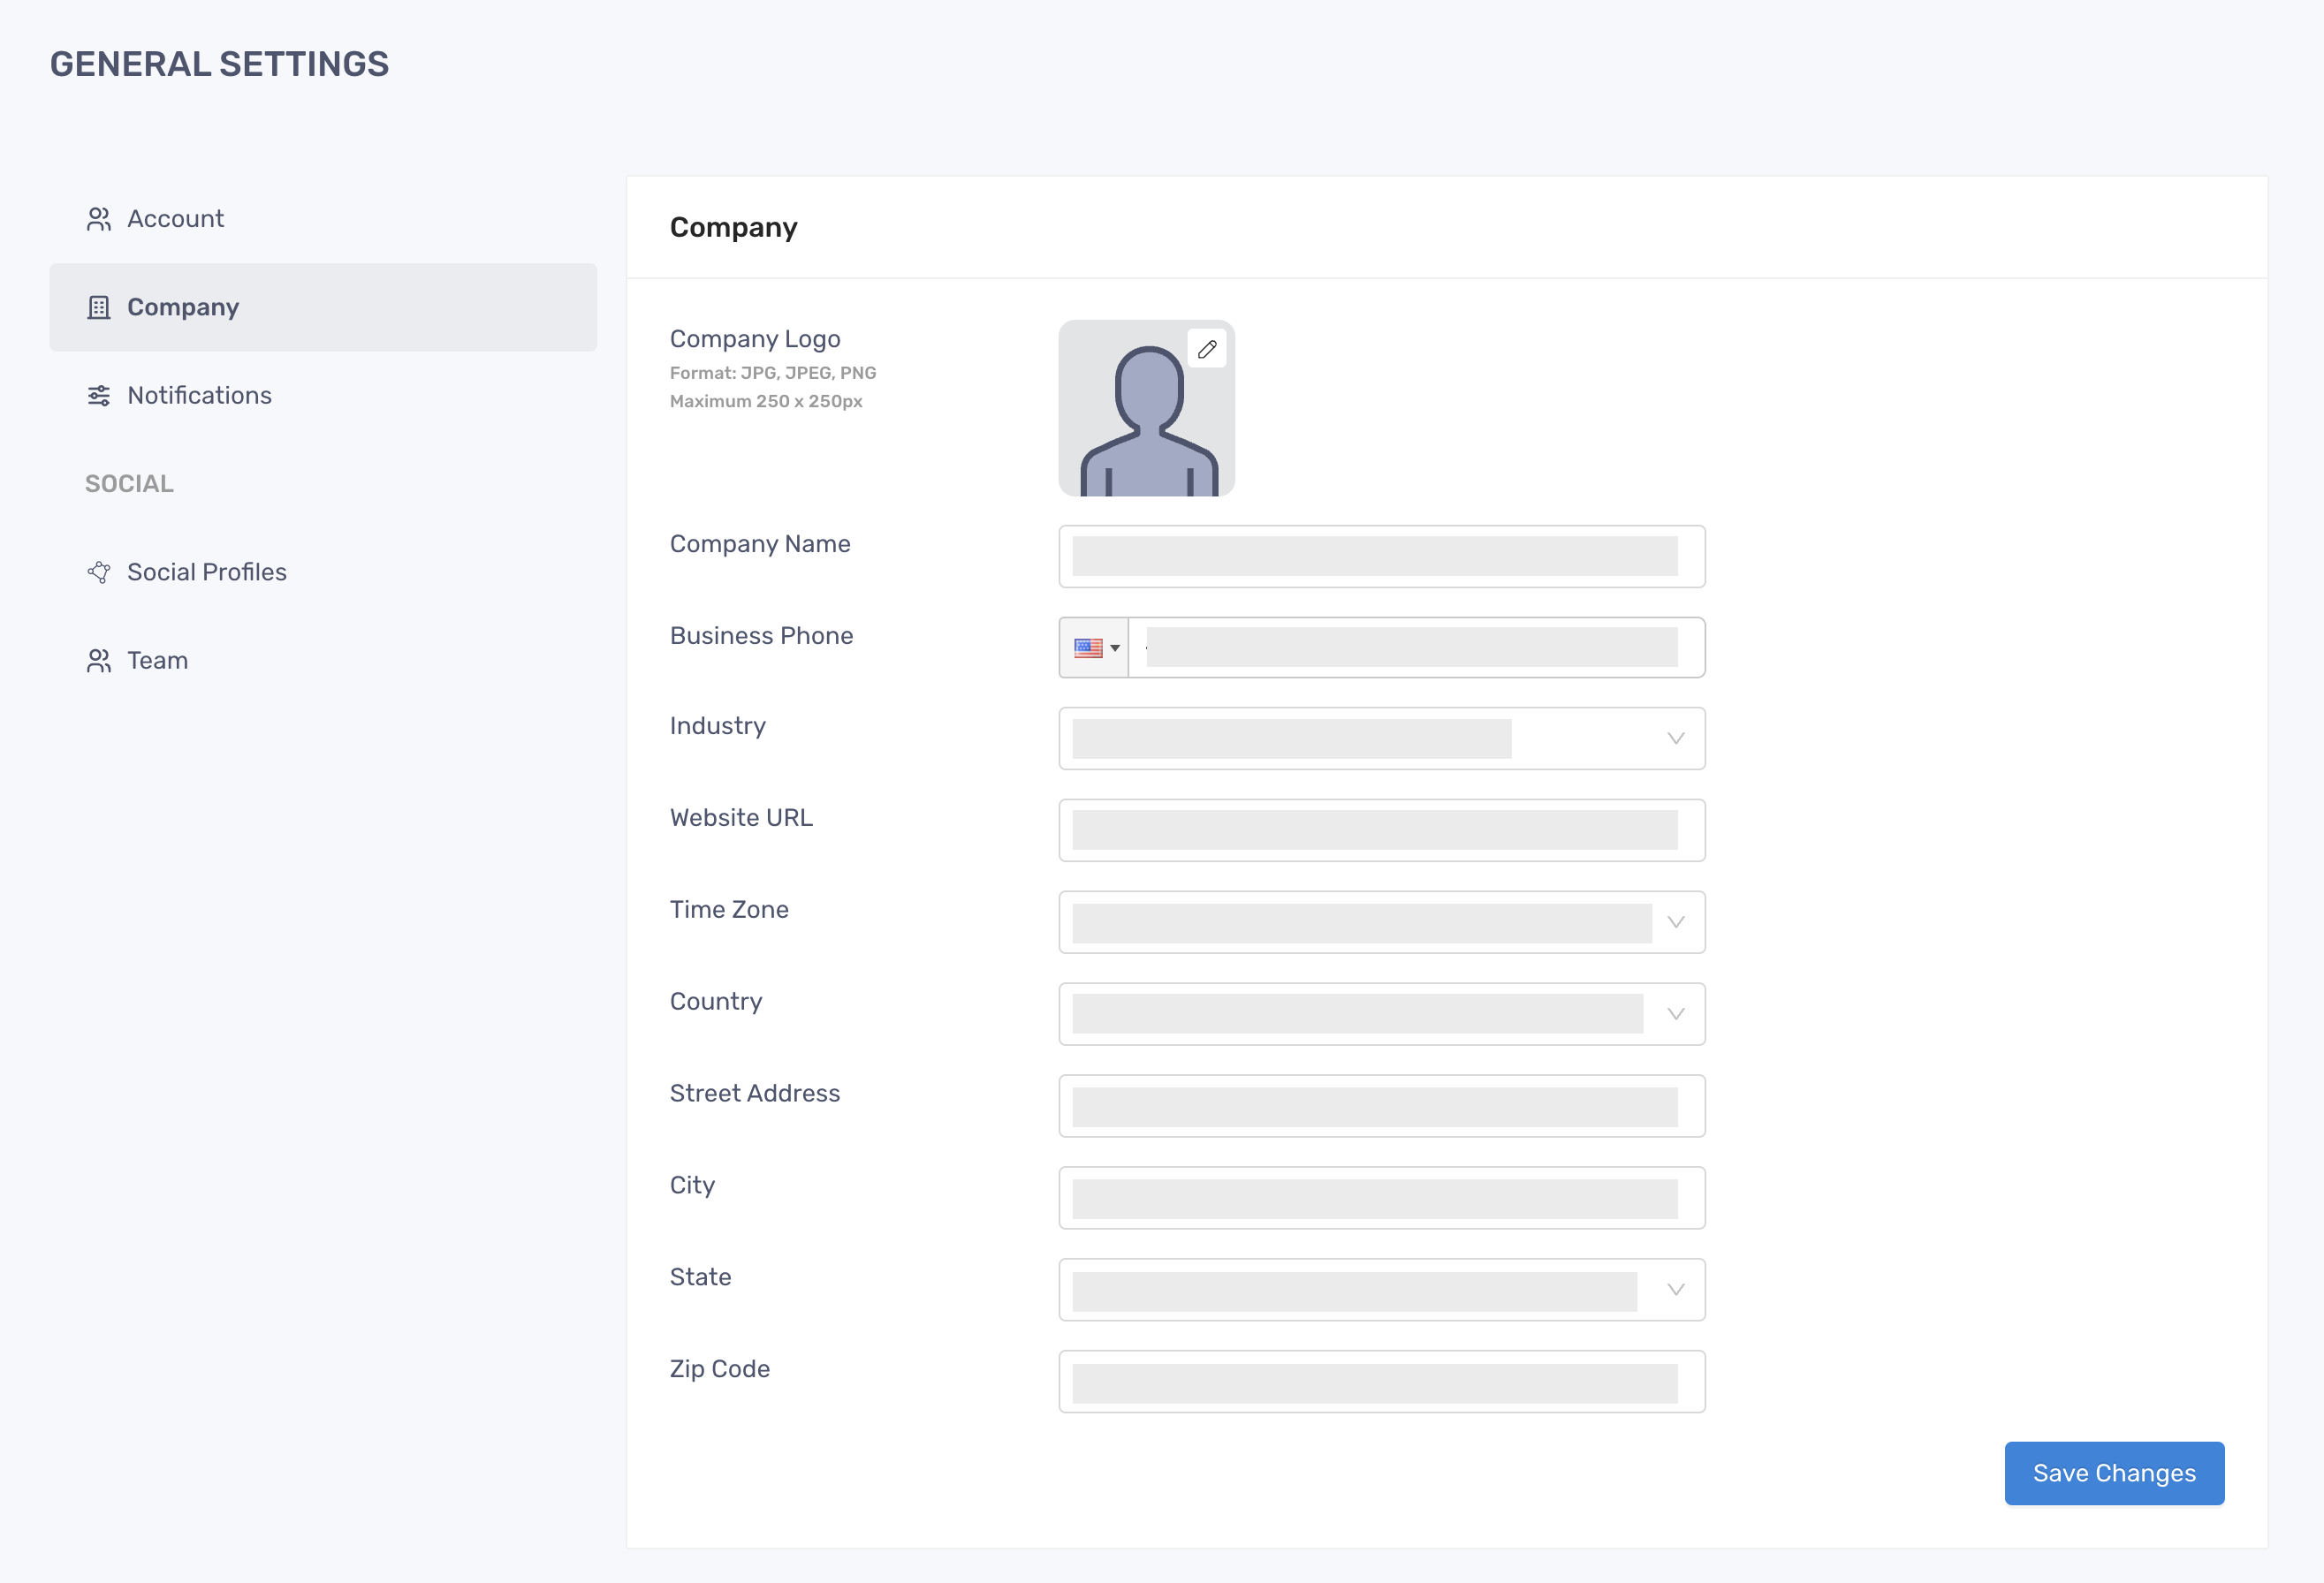Click the 'Company Logo' field label
This screenshot has width=2324, height=1583.
pos(755,339)
